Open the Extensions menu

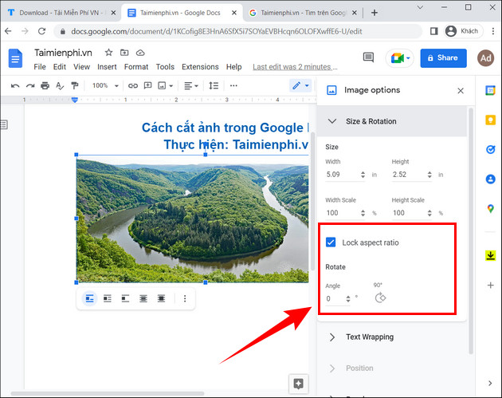pyautogui.click(x=200, y=67)
